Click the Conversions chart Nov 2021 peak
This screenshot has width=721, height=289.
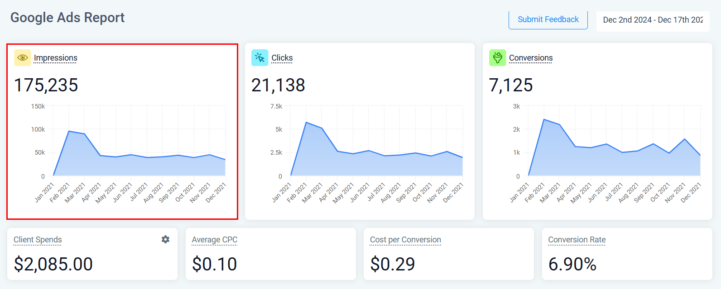[685, 139]
